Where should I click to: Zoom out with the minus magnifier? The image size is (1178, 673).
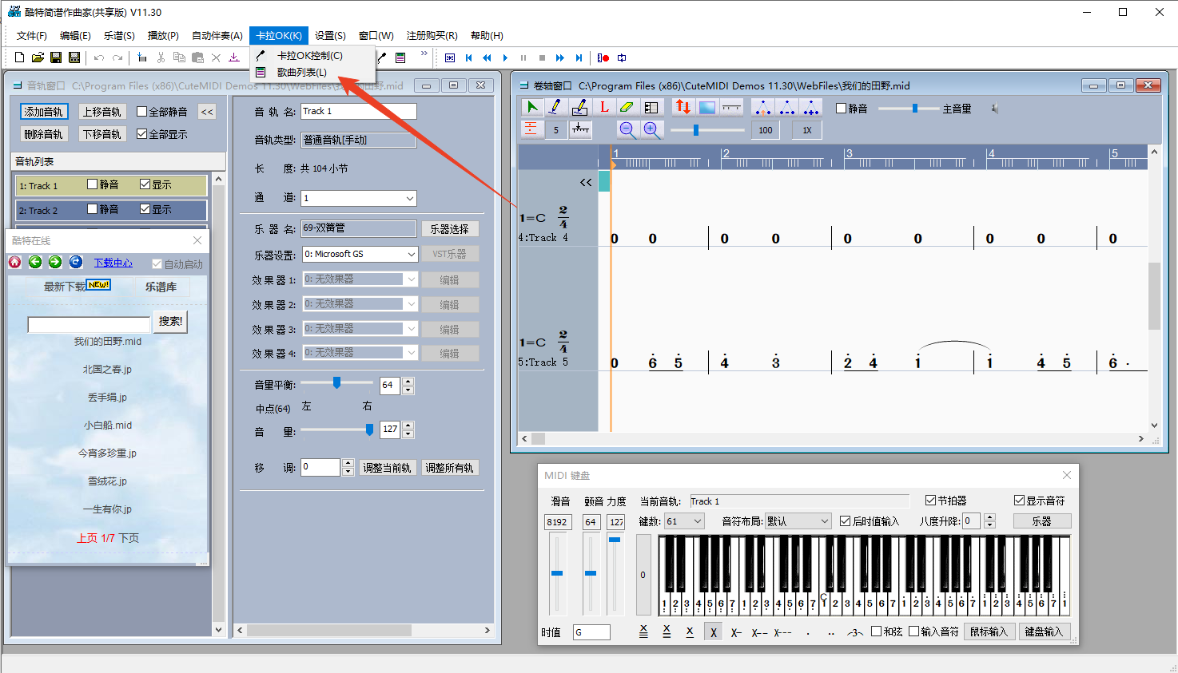tap(628, 129)
